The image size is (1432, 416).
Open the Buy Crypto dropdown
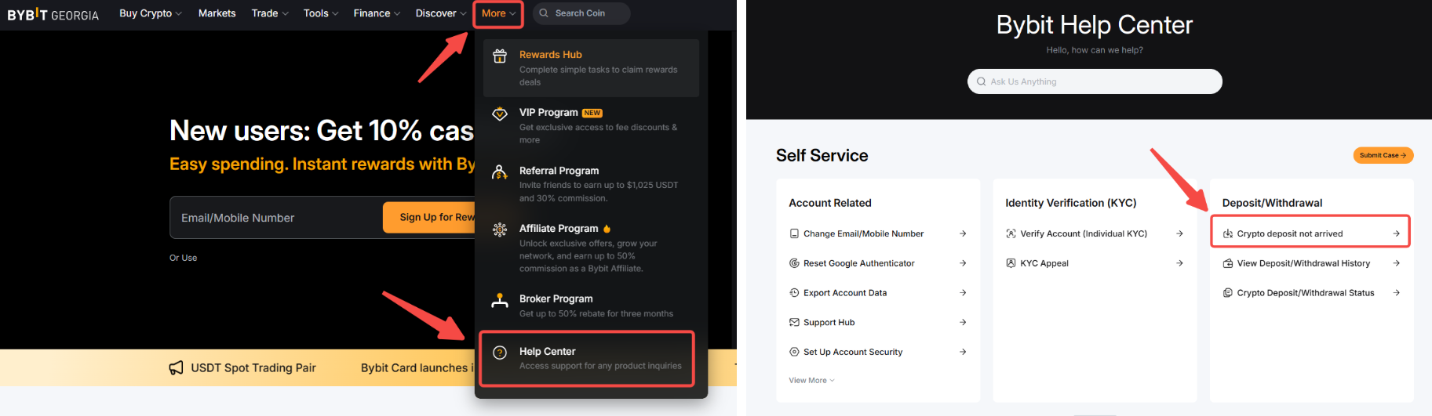151,13
